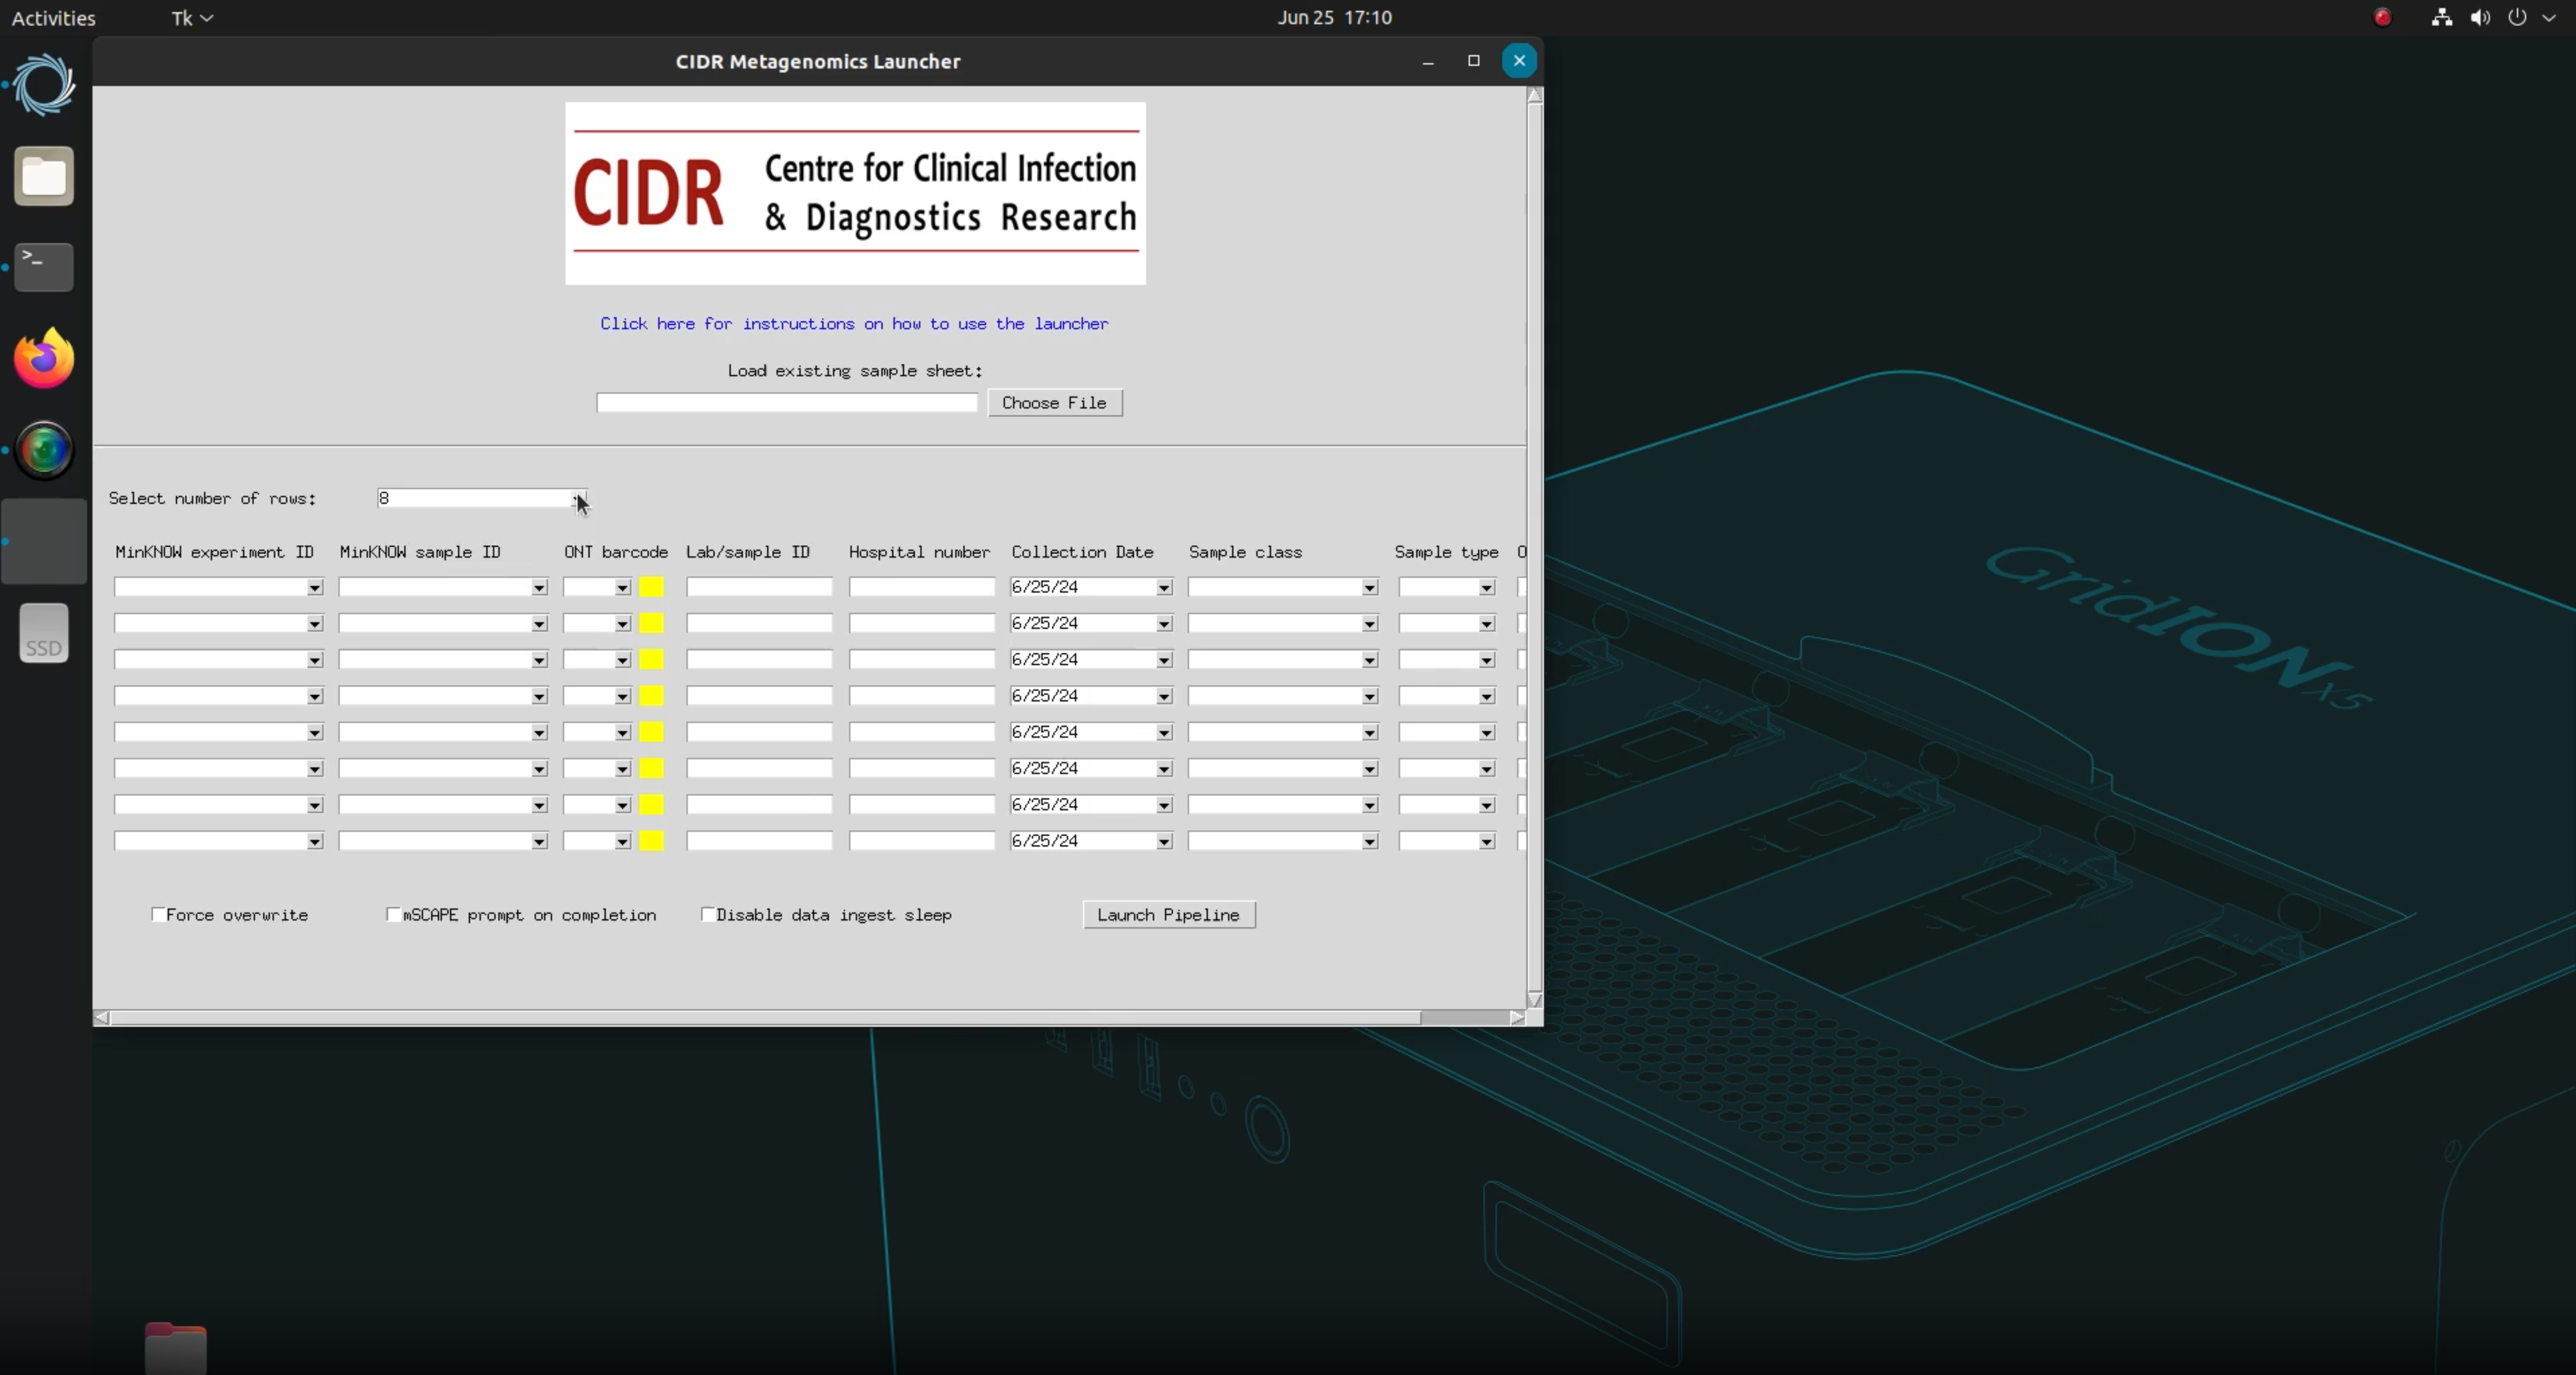
Task: Open the volume icon in the top bar
Action: (x=2480, y=17)
